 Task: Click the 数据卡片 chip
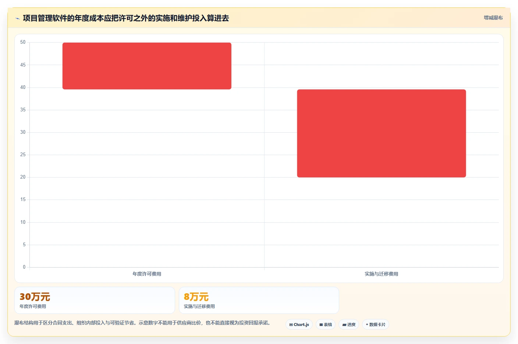[376, 325]
